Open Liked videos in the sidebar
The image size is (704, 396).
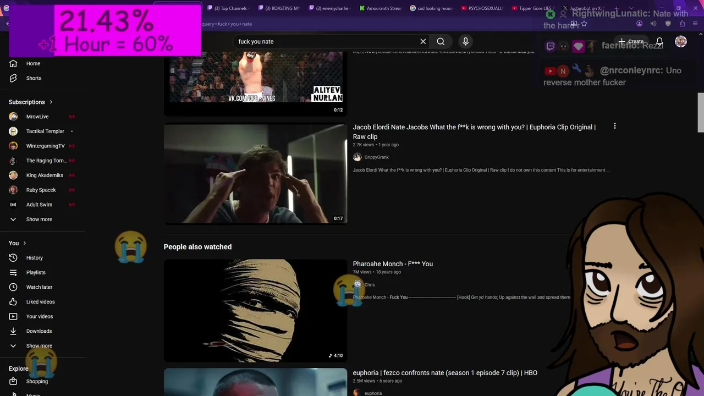40,301
